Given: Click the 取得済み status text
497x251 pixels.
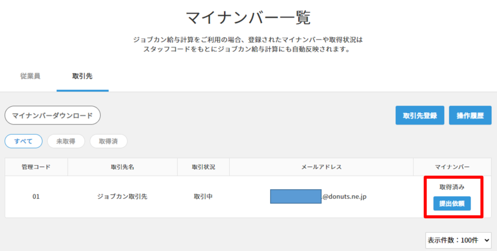Looking at the screenshot, I should [x=452, y=187].
